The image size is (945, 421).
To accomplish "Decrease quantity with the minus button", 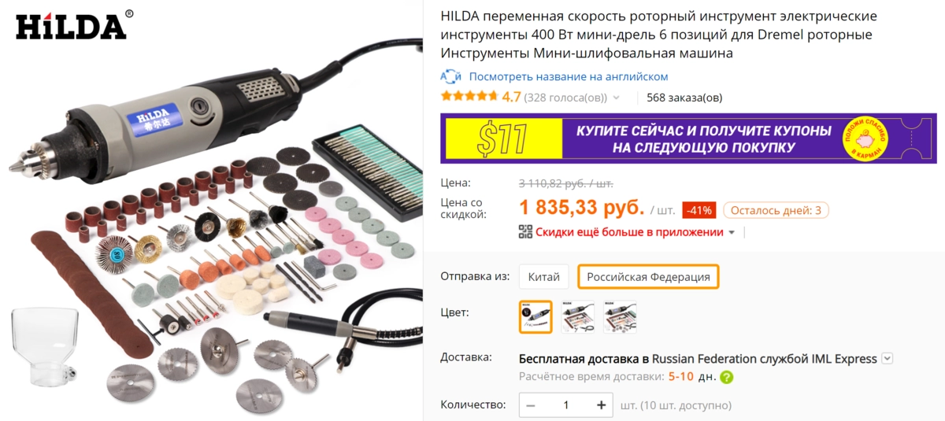I will click(x=531, y=405).
